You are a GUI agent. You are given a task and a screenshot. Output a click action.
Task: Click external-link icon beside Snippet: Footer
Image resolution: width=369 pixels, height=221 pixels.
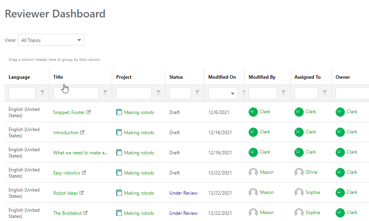pyautogui.click(x=89, y=112)
